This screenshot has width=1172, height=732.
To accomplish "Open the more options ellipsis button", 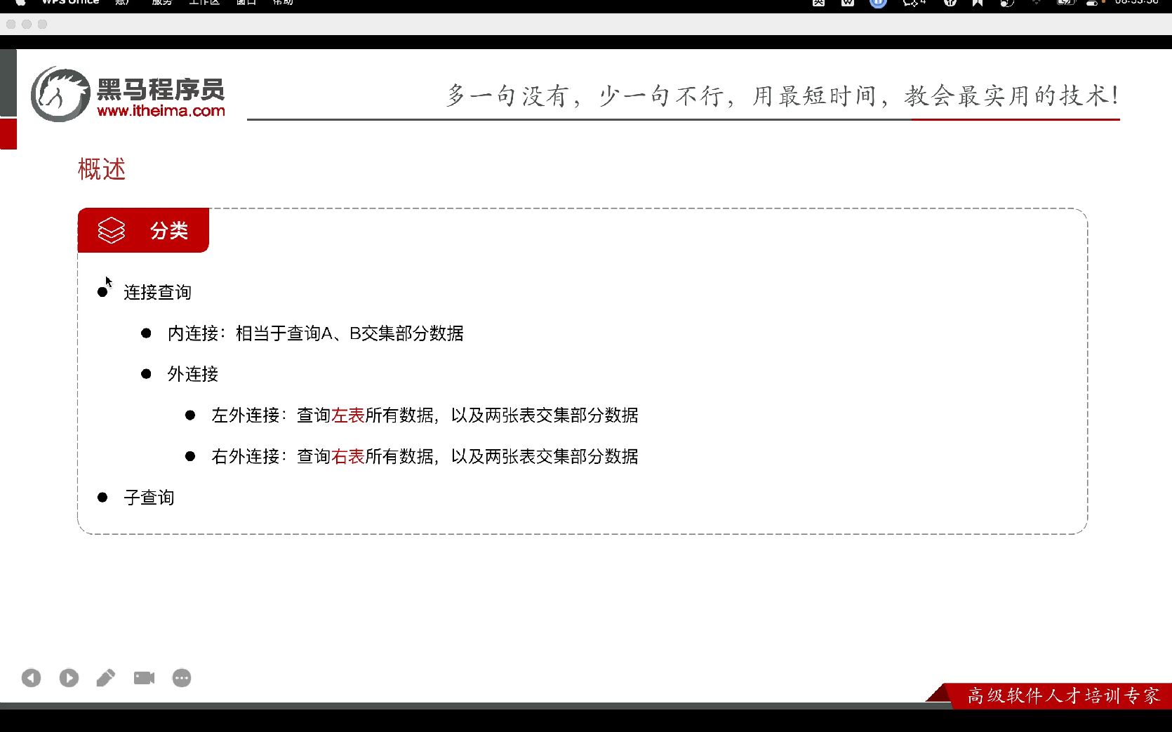I will tap(182, 678).
